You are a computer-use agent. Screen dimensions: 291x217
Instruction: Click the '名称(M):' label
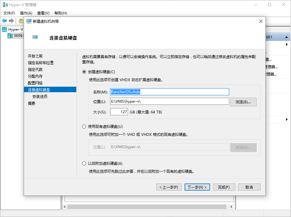[100, 92]
